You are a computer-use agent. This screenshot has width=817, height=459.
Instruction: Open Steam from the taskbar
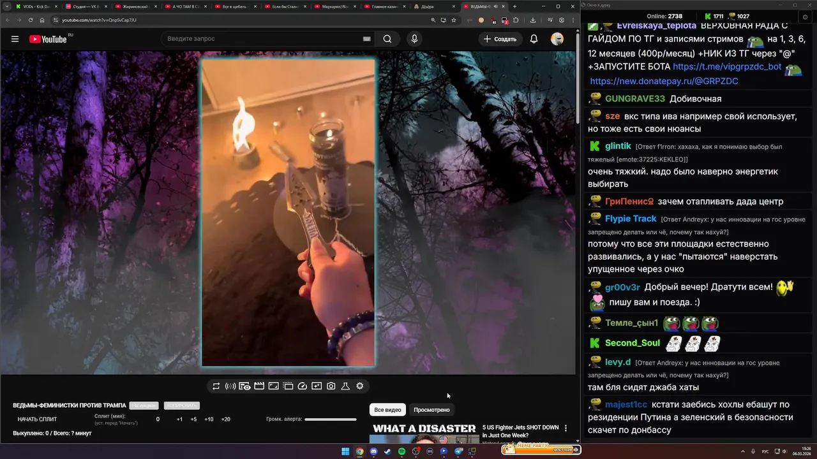(387, 451)
